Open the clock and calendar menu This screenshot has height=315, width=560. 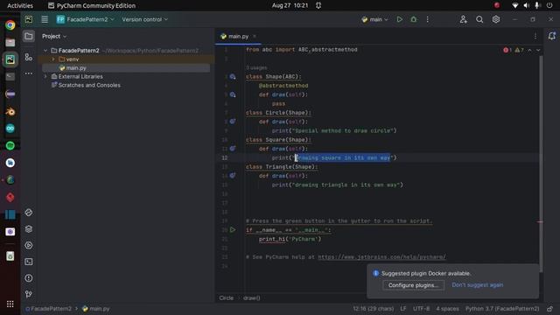pyautogui.click(x=290, y=5)
